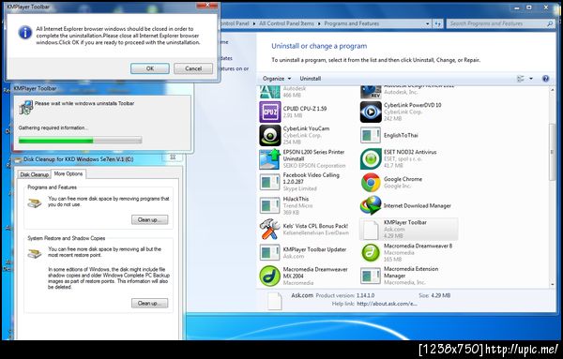The image size is (563, 359).
Task: Click the "Uninstall or change a program" heading
Action: pos(319,46)
